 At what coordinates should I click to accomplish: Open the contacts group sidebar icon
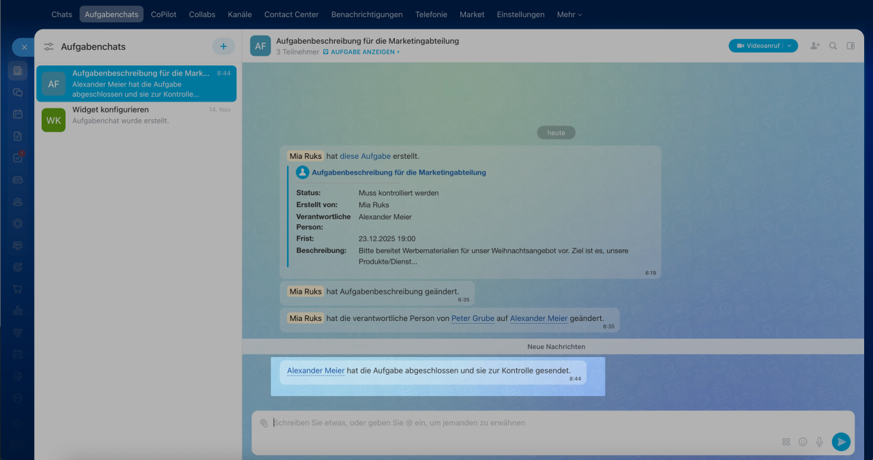[x=18, y=201]
